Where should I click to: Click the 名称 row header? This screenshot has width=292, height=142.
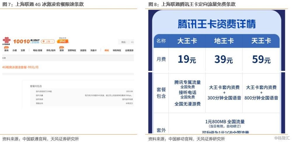(x=161, y=41)
